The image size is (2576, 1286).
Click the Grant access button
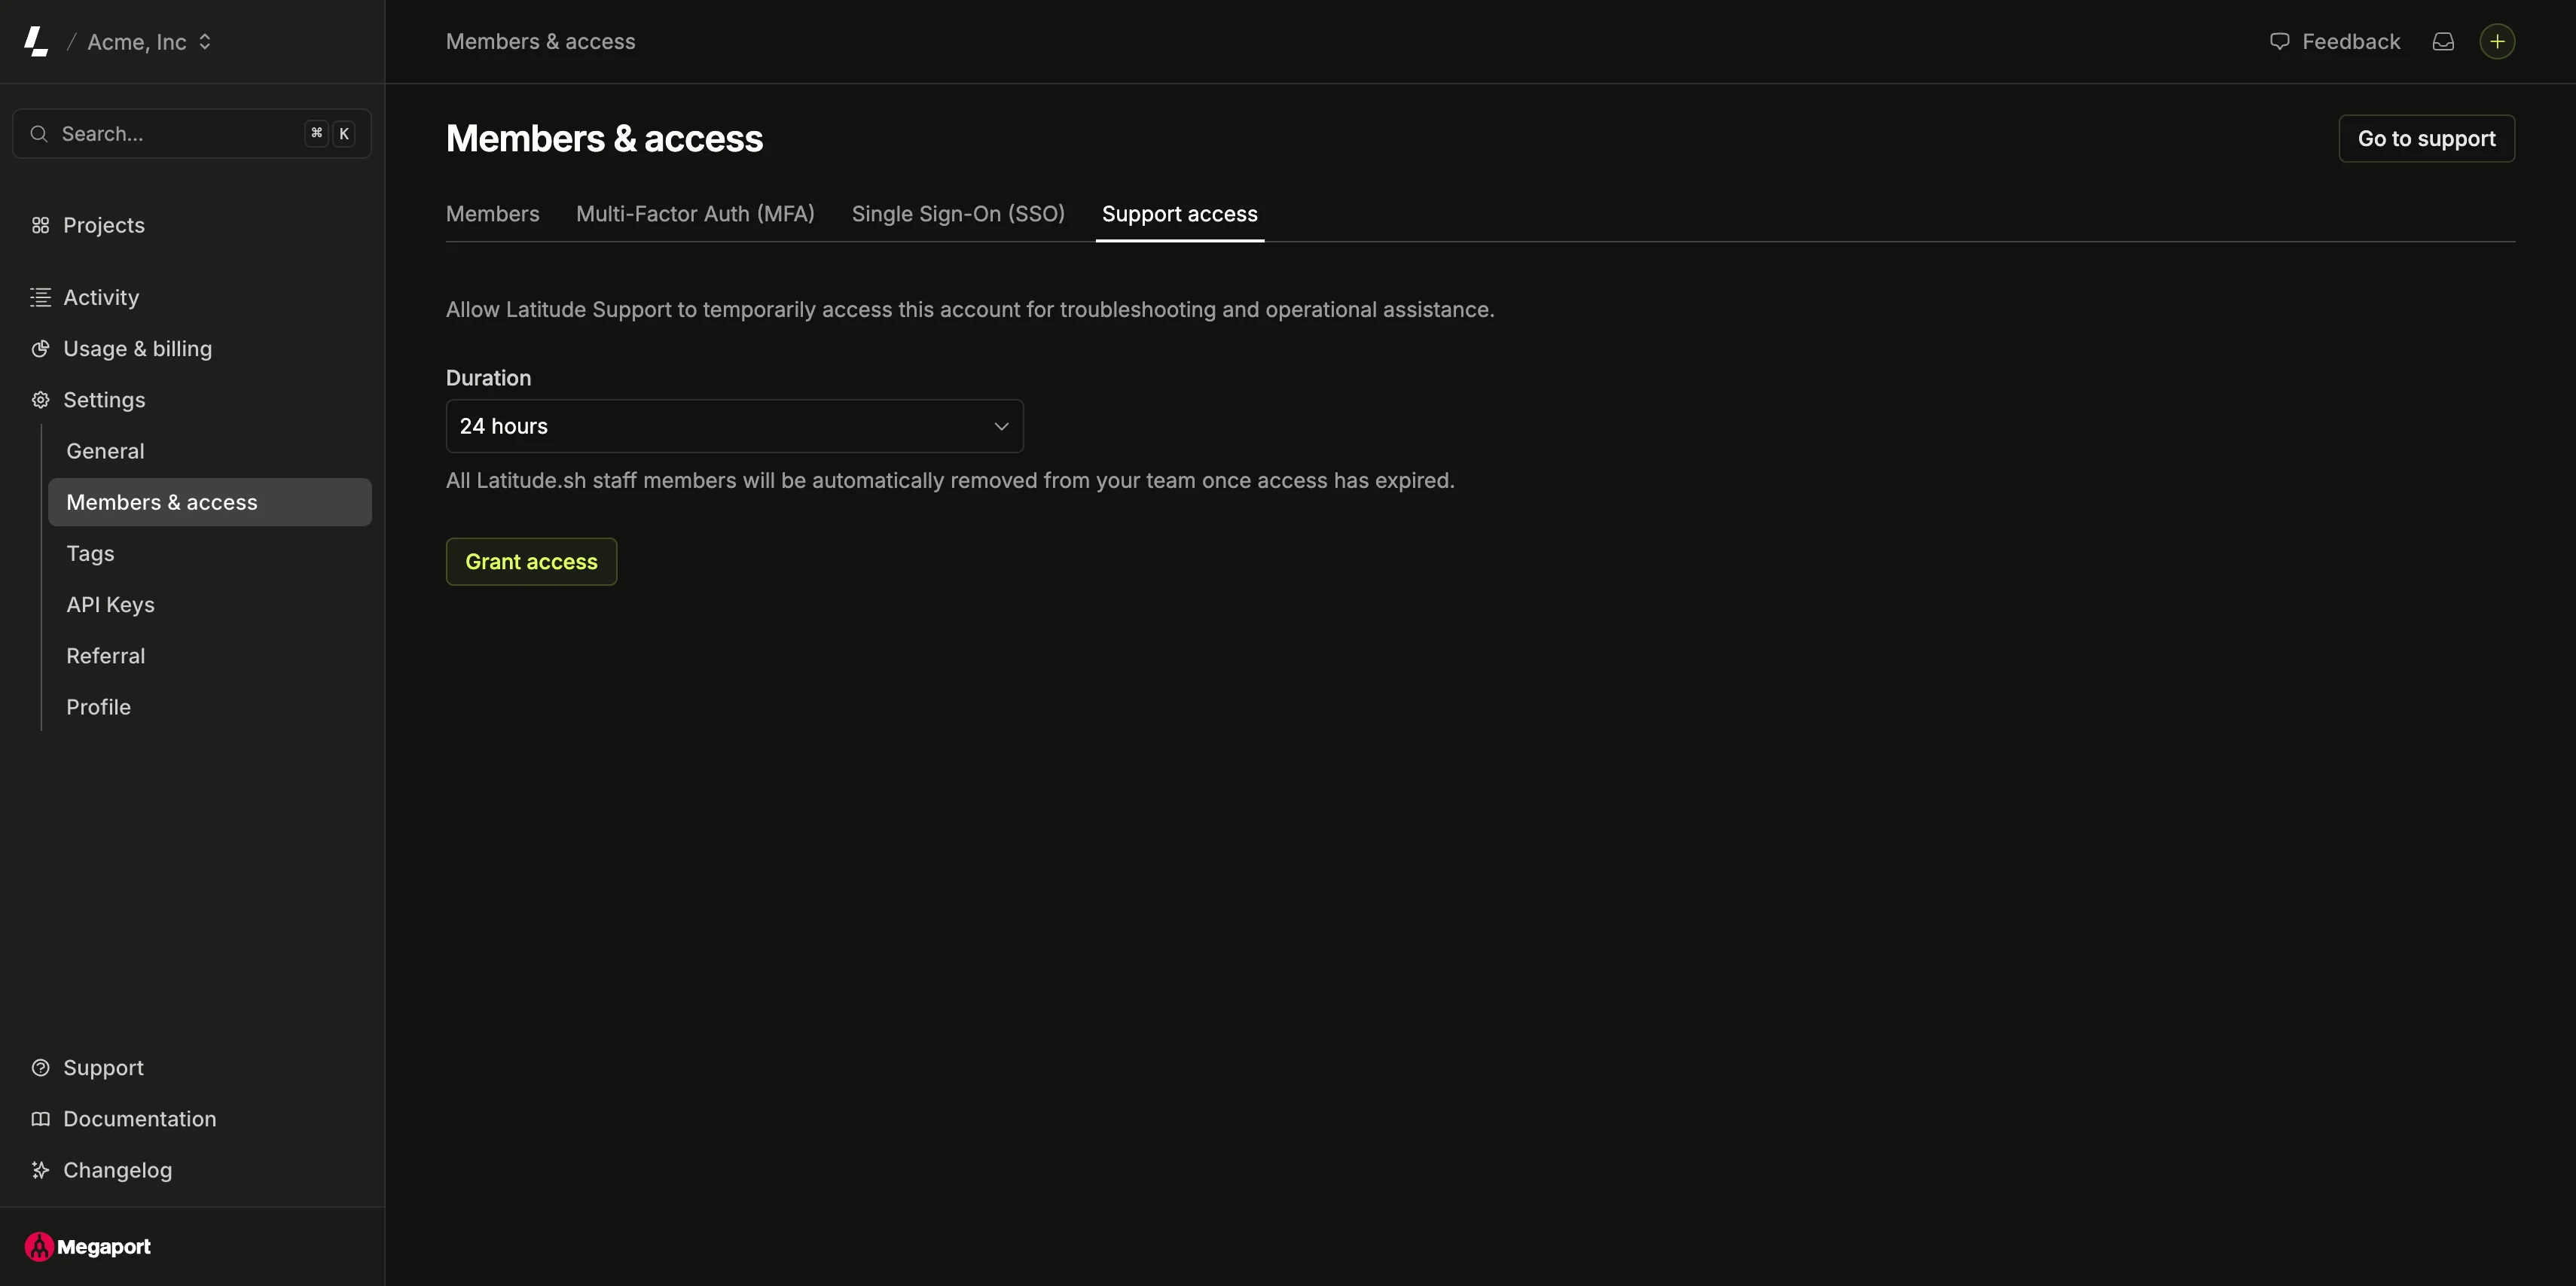(531, 562)
